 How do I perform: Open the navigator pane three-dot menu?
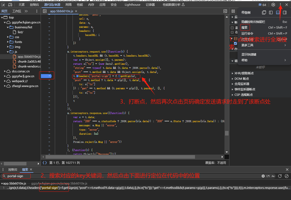[37, 11]
